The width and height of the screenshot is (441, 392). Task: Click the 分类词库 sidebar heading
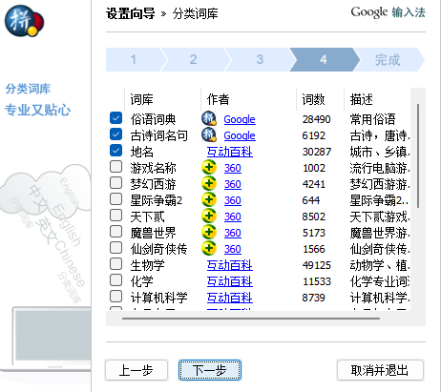tap(28, 89)
